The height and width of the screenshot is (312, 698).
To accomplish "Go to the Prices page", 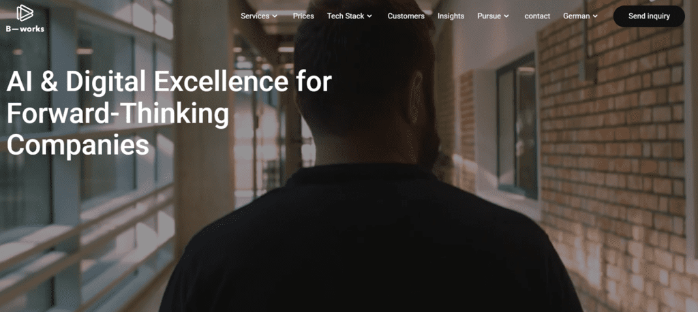I will (303, 16).
